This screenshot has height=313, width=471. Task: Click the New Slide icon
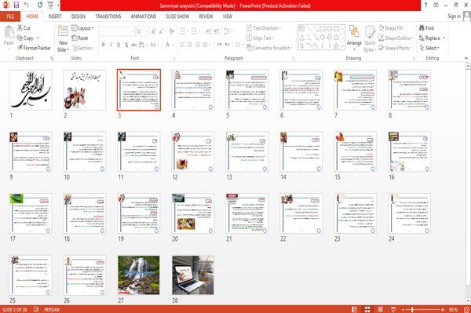pyautogui.click(x=63, y=31)
